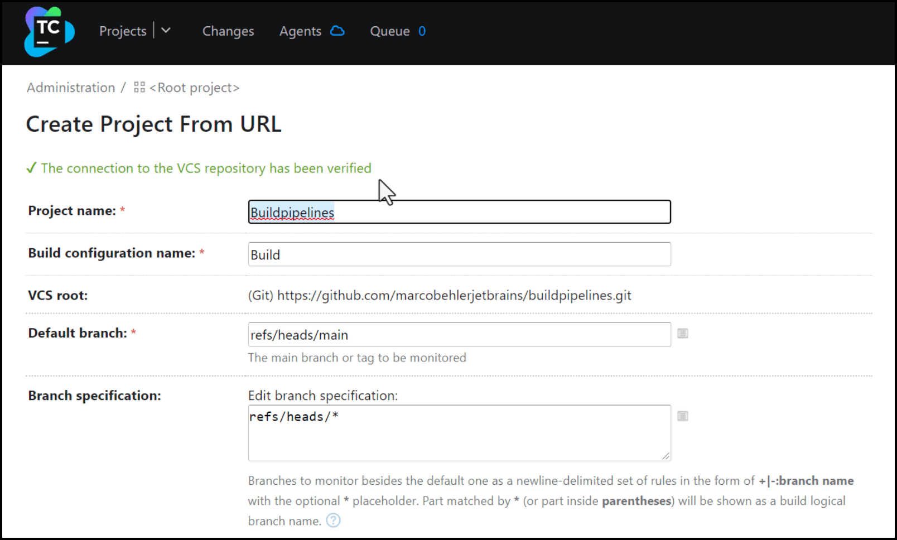Open parameter picker beside Default branch
This screenshot has width=897, height=540.
click(x=682, y=334)
